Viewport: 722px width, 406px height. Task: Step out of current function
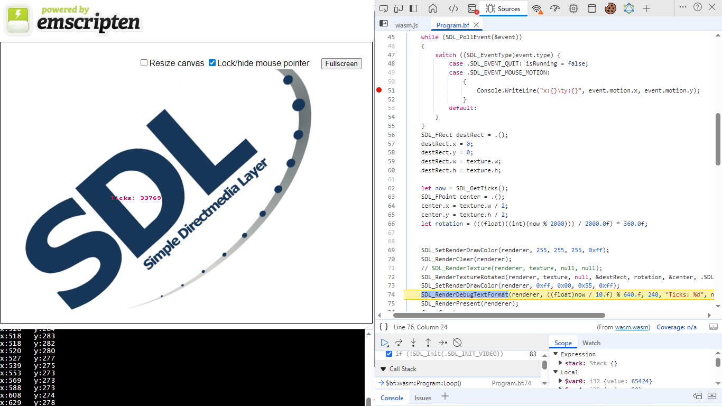coord(428,343)
